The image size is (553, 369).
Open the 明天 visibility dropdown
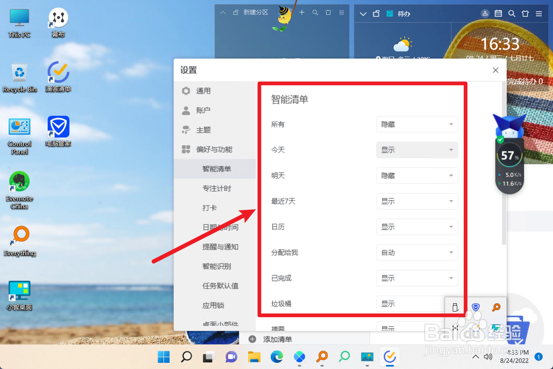tap(417, 176)
